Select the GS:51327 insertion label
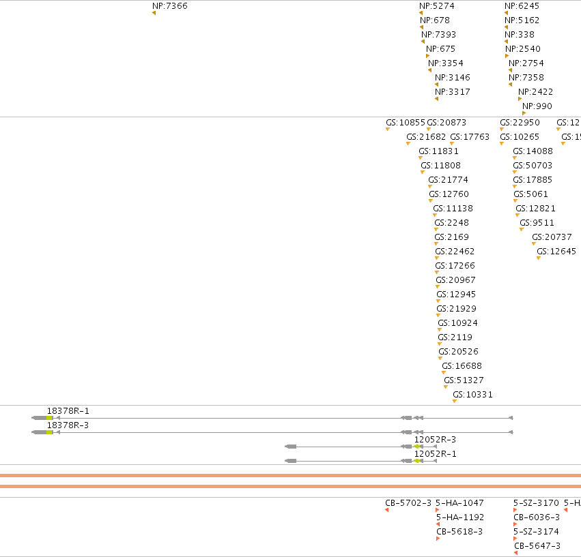581x557 pixels. point(464,380)
